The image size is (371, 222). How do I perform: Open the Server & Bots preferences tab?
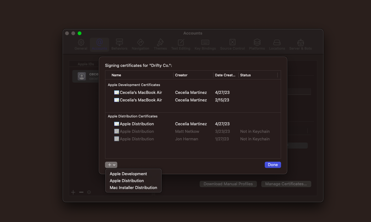point(301,45)
